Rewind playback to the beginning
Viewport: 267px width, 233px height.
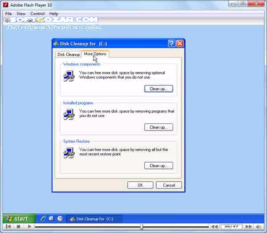pos(8,226)
